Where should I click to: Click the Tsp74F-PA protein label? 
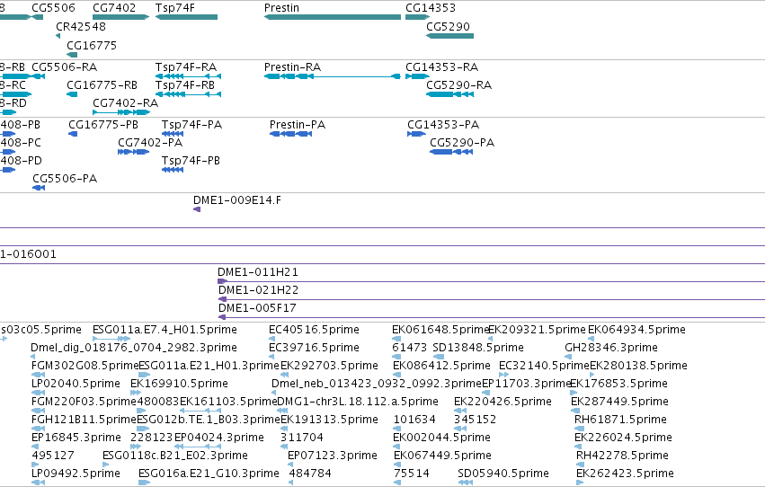tap(191, 124)
